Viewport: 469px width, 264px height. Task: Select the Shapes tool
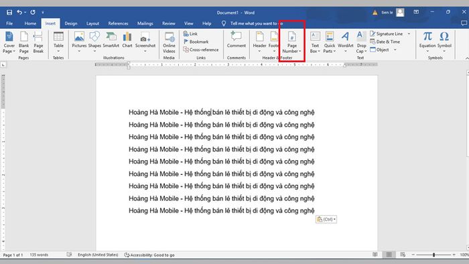tap(94, 42)
